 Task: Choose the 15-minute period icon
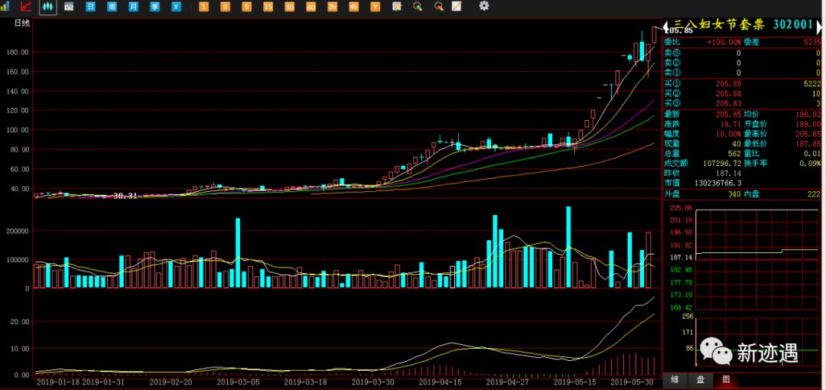[268, 6]
